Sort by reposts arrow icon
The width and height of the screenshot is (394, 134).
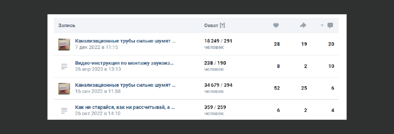coord(303,26)
